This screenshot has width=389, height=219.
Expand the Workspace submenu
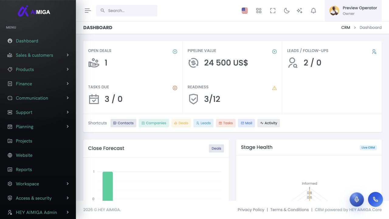pyautogui.click(x=38, y=184)
